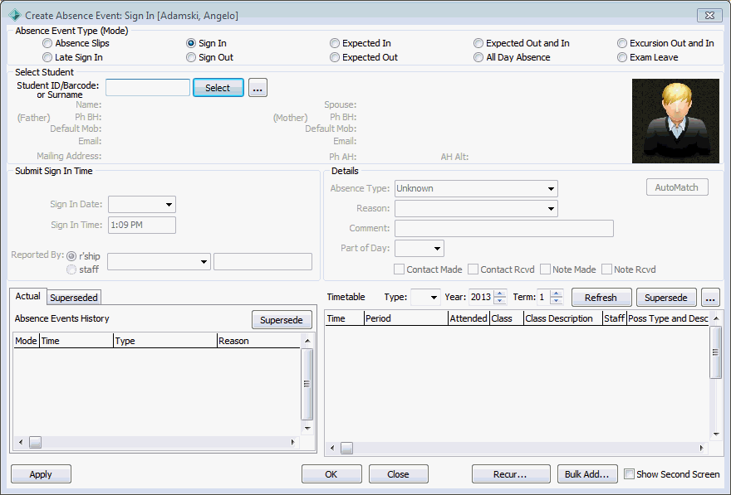This screenshot has height=495, width=731.
Task: Click the AutoMatch button
Action: point(677,187)
